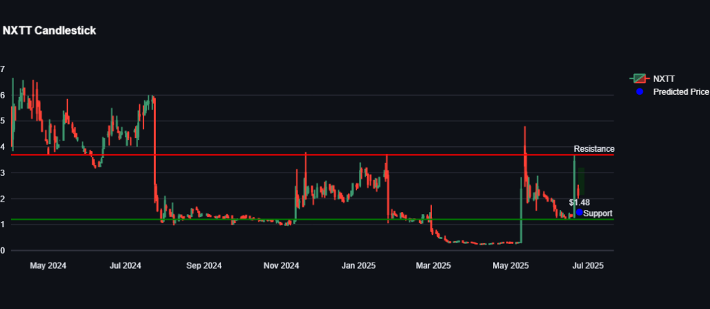Screen dimensions: 710x309
Task: Click the Mar 2025 x-axis label
Action: (432, 265)
